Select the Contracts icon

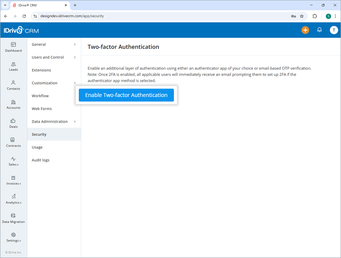click(x=13, y=143)
